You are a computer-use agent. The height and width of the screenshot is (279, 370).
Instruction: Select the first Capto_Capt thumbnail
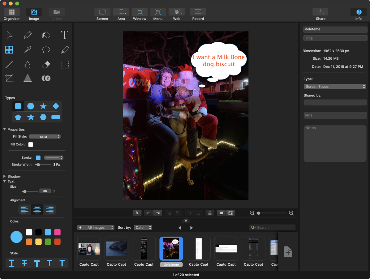coord(89,249)
